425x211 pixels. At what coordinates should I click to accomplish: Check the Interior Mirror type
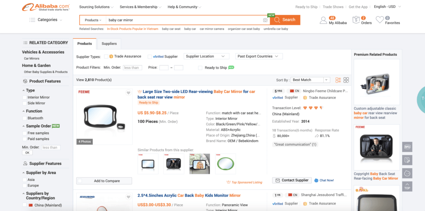pyautogui.click(x=25, y=97)
